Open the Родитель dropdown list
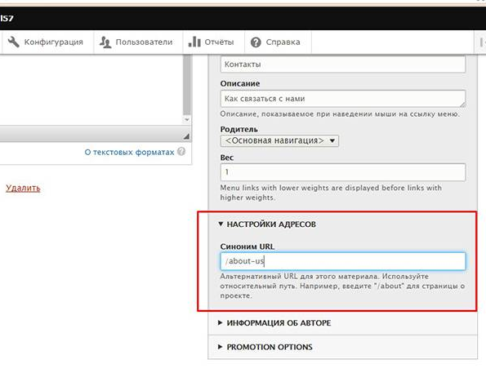486x373 pixels. coord(279,140)
